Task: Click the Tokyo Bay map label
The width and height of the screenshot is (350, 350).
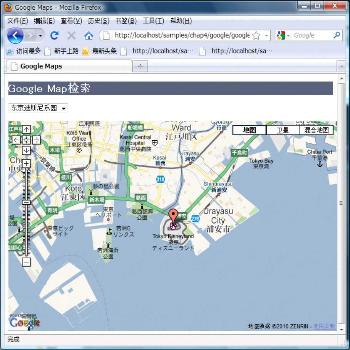Action: click(x=261, y=163)
